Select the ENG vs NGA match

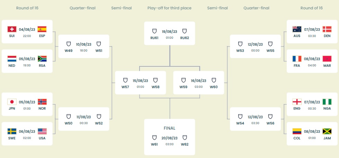(312, 104)
